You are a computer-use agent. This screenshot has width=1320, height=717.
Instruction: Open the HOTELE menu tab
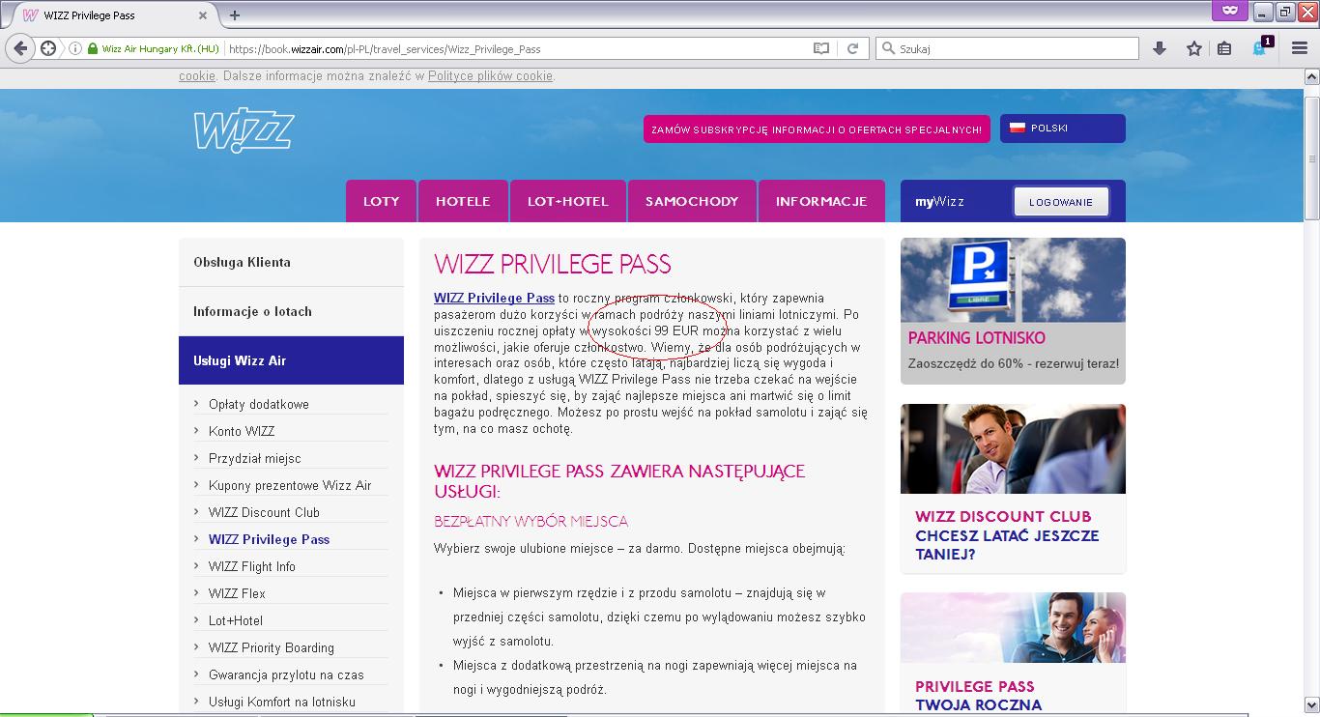[463, 201]
